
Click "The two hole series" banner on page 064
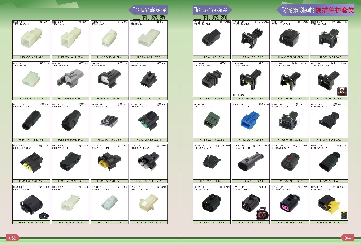(212, 10)
